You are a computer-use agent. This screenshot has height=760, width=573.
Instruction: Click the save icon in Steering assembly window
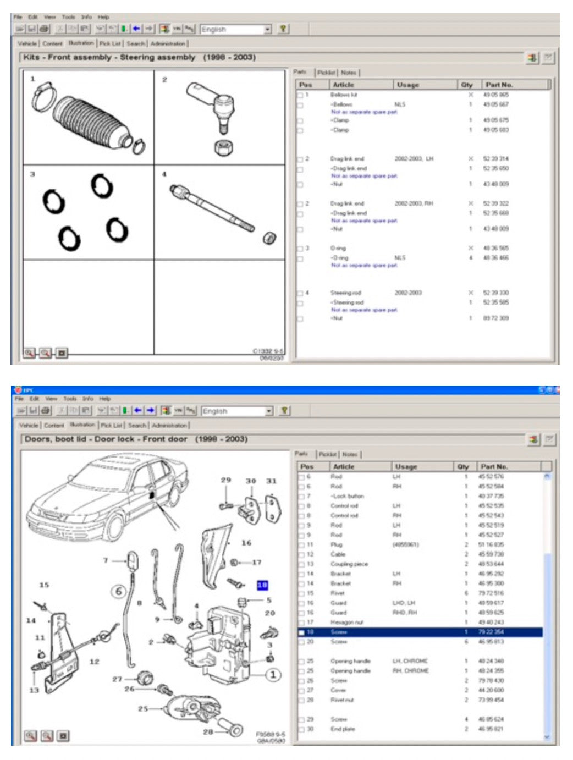click(x=32, y=29)
